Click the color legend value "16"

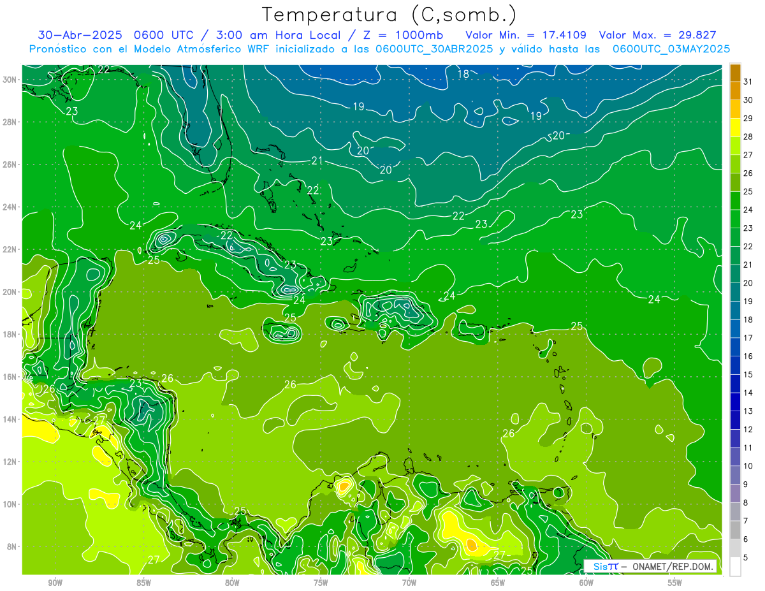pos(748,356)
